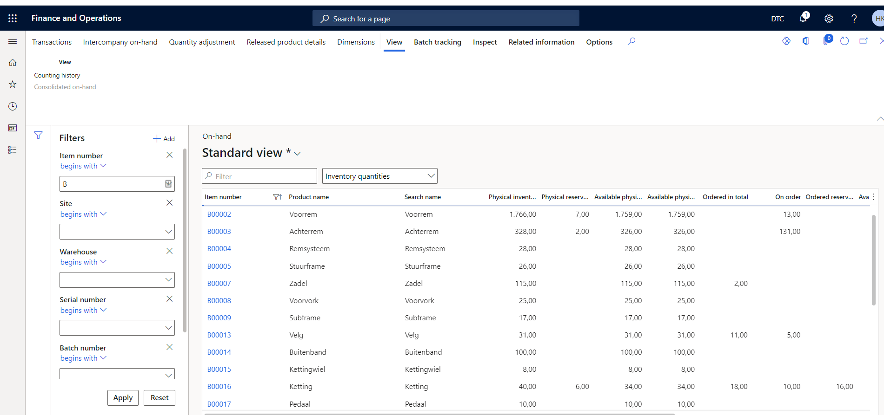
Task: Remove the Warehouse filter
Action: pos(169,251)
